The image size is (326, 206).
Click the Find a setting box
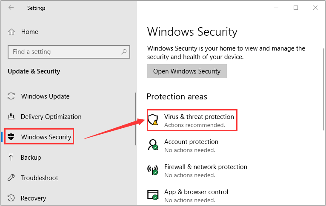point(69,52)
